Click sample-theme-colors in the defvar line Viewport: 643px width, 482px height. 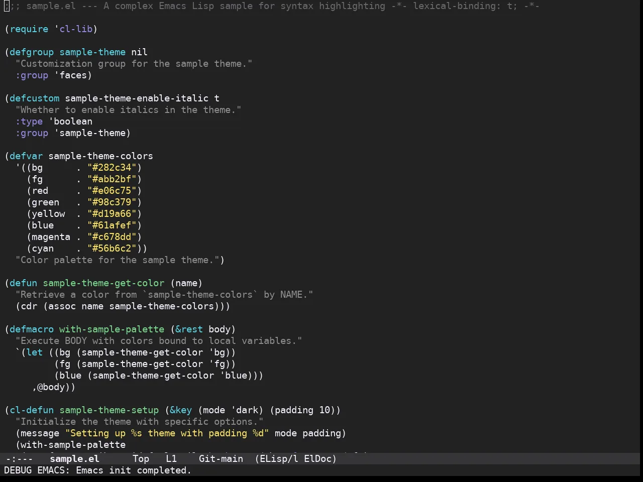tap(101, 156)
